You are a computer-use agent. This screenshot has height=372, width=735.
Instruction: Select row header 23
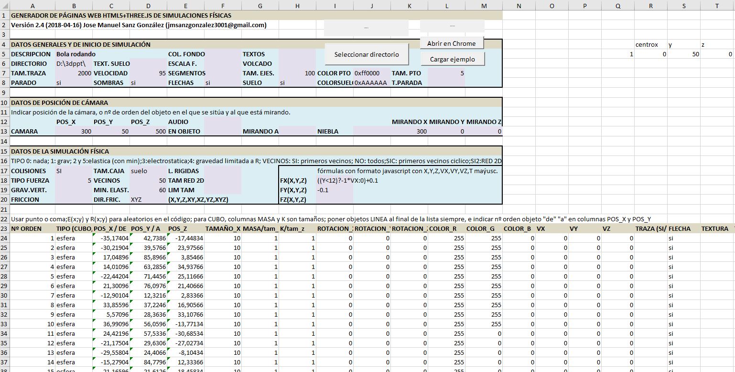(x=4, y=229)
